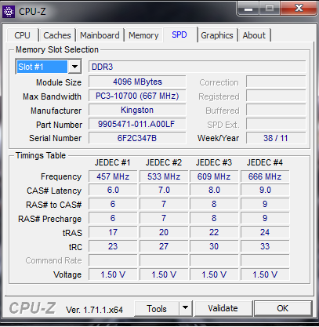Image resolution: width=319 pixels, height=327 pixels.
Task: Click the disabled maximize window button
Action: (x=270, y=9)
